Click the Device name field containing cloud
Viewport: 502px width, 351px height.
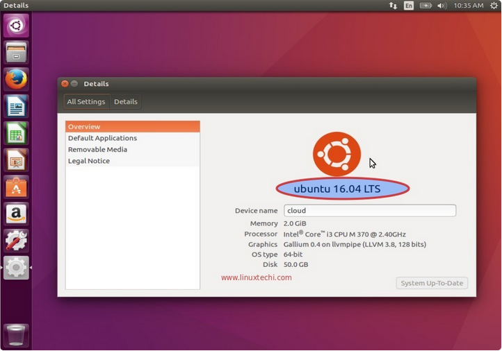click(x=370, y=210)
